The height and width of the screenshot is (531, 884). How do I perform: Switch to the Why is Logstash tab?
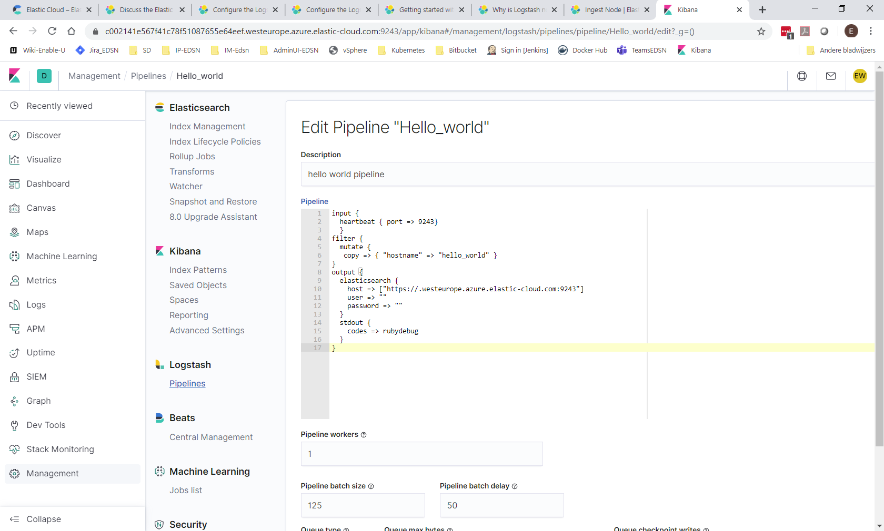(518, 9)
